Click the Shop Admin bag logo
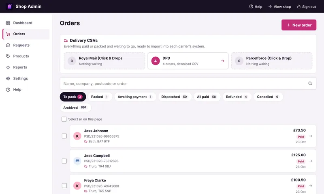 (9, 6)
